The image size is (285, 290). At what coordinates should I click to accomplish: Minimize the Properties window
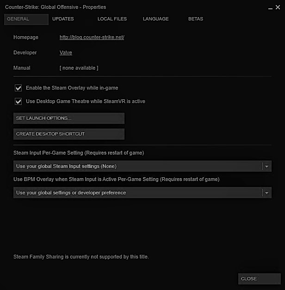270,8
